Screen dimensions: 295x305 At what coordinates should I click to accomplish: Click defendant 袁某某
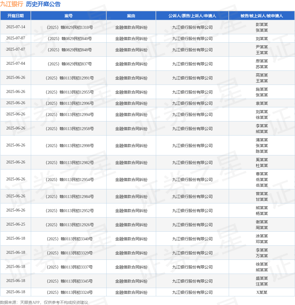coord(262,104)
